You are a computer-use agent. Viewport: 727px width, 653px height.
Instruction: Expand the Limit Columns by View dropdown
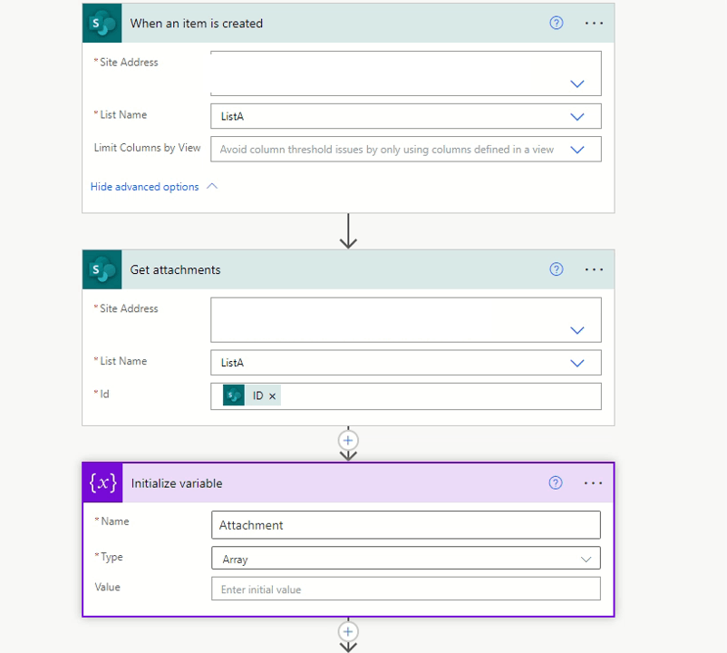click(x=577, y=149)
